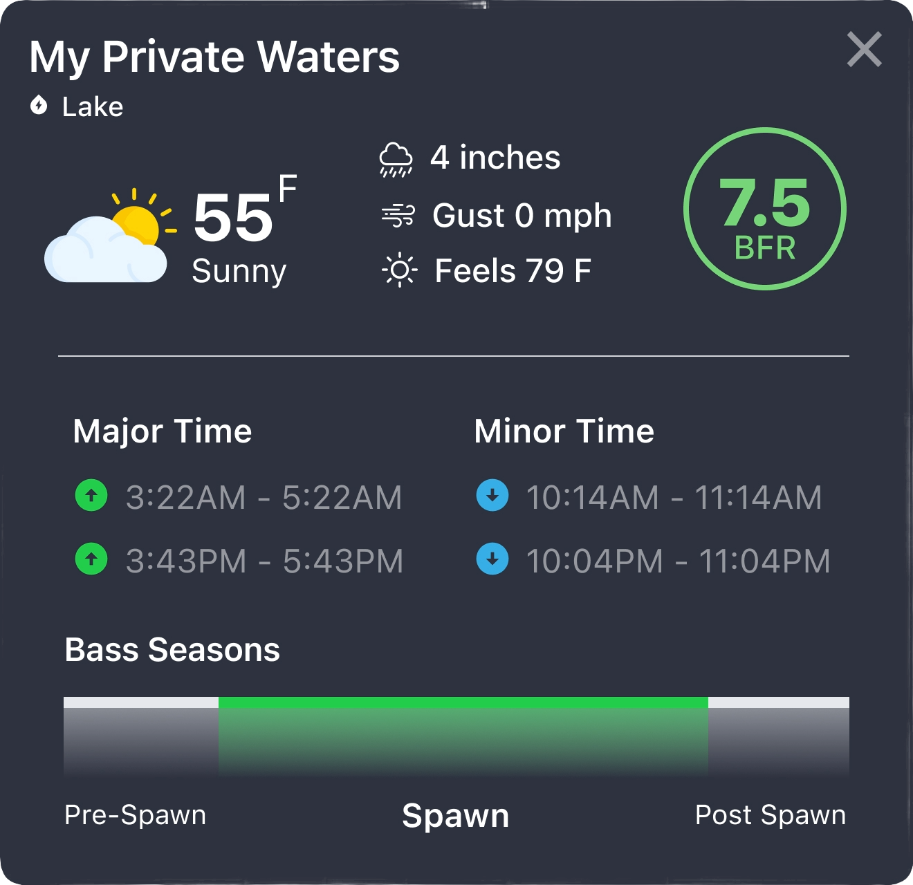Click blue down arrow for 10:14AM minor time
The height and width of the screenshot is (885, 913).
point(492,496)
